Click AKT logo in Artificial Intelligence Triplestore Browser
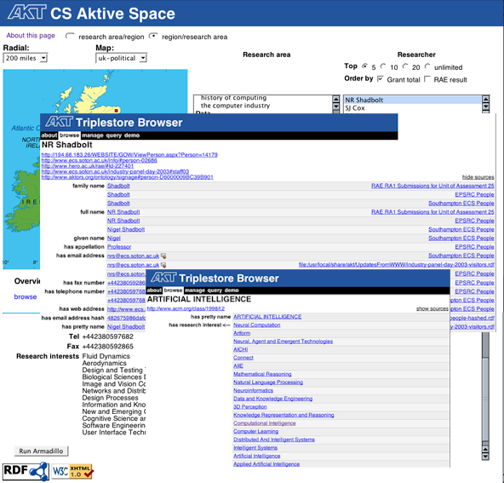The width and height of the screenshot is (504, 483). [163, 278]
